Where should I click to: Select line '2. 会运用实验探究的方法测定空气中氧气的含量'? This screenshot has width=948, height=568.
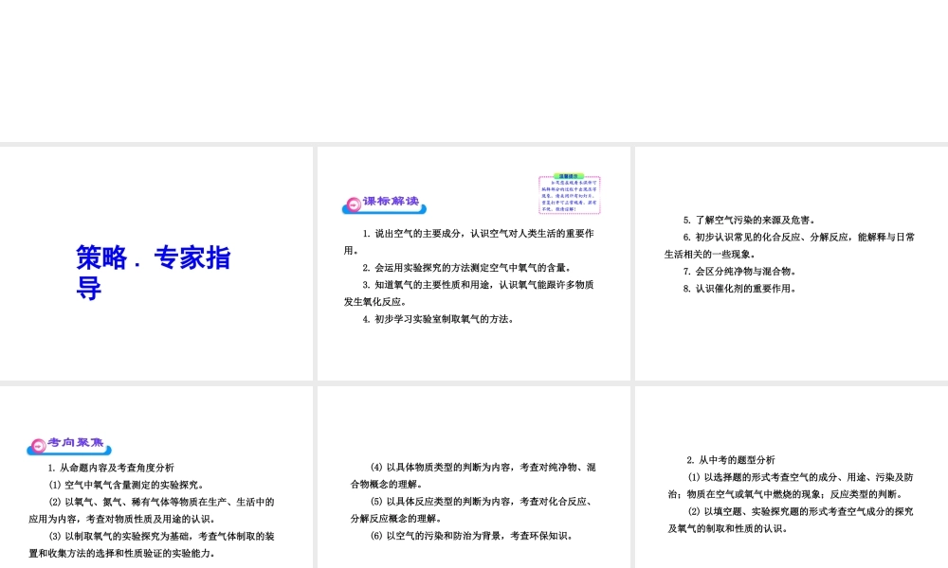click(x=466, y=268)
